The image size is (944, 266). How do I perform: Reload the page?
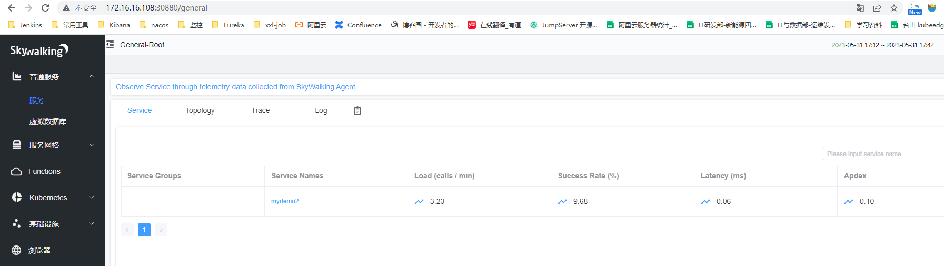[45, 8]
